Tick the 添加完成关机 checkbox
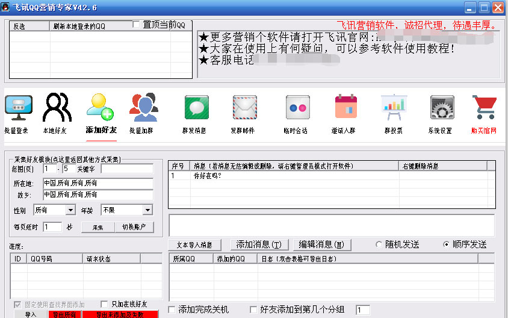Viewport: 508px width, 318px height. click(x=172, y=310)
